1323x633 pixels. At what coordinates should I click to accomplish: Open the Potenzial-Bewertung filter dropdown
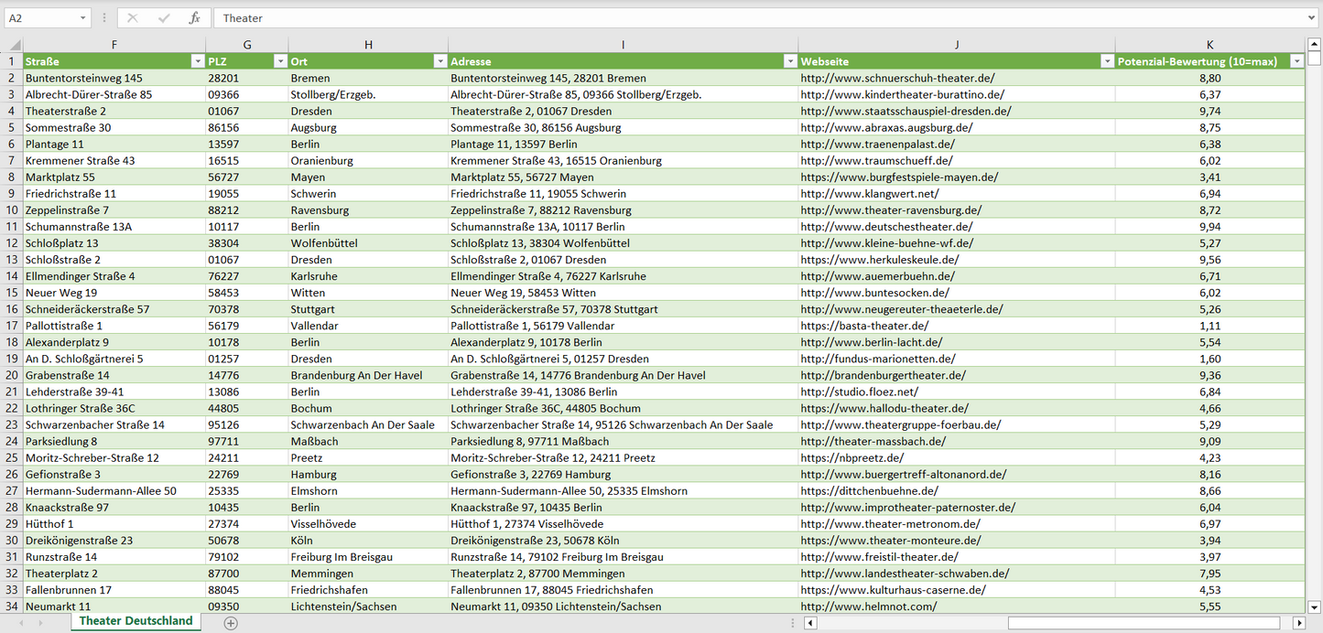[x=1296, y=61]
